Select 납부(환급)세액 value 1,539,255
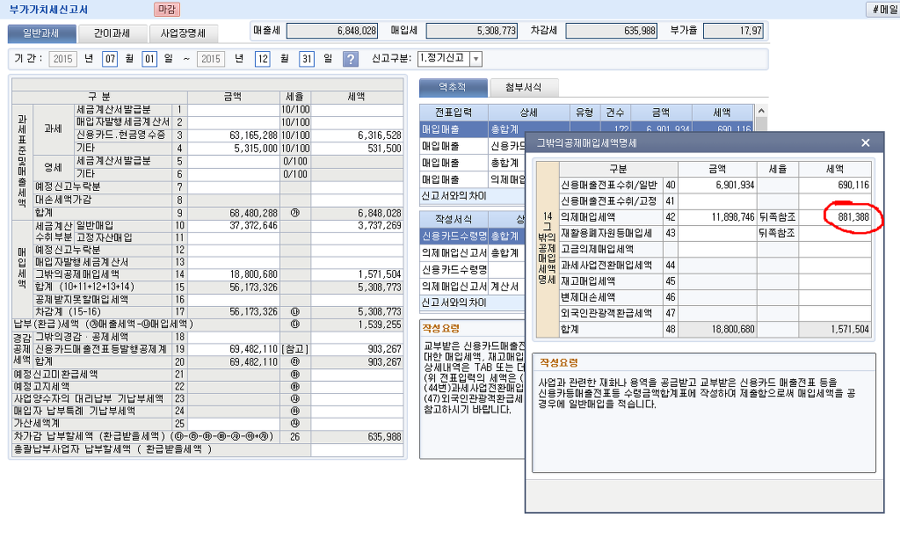Viewport: 900px width, 554px height. point(357,324)
